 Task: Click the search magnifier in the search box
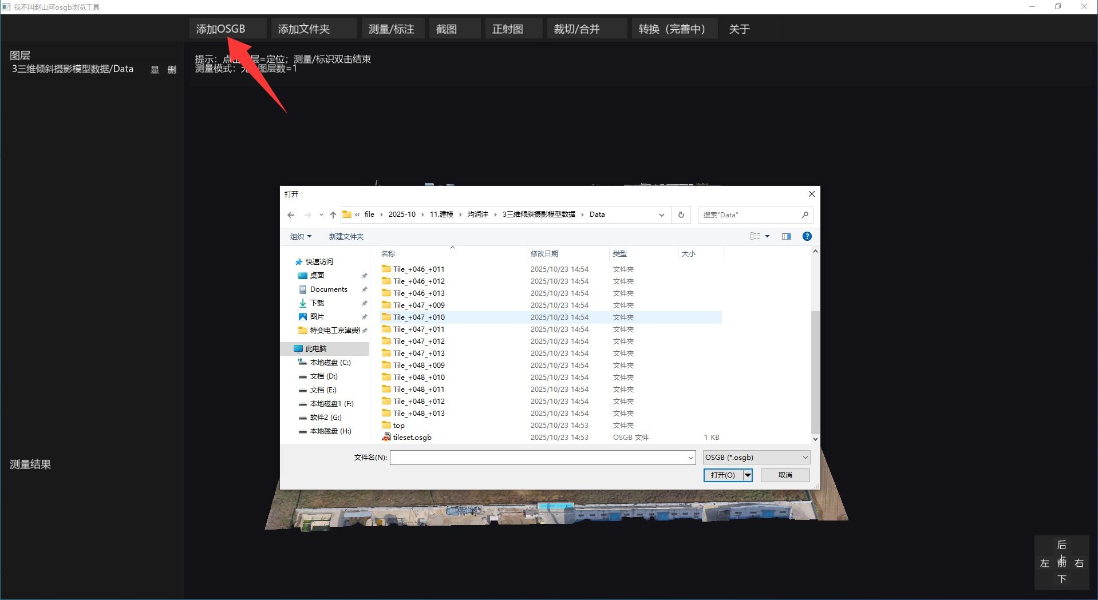804,214
